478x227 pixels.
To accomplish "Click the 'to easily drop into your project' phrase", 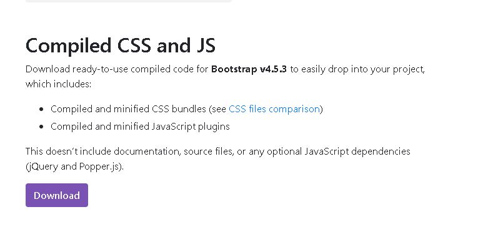I will click(357, 69).
